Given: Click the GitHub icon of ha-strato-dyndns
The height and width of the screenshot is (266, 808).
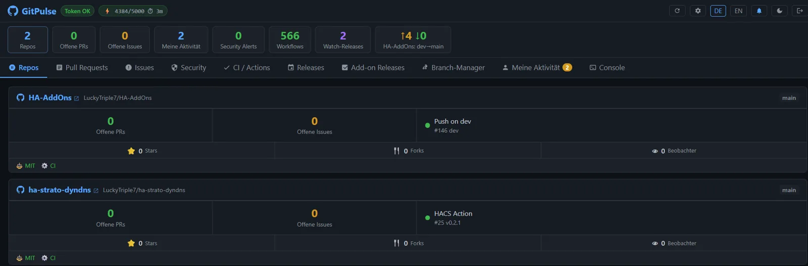Looking at the screenshot, I should tap(21, 190).
